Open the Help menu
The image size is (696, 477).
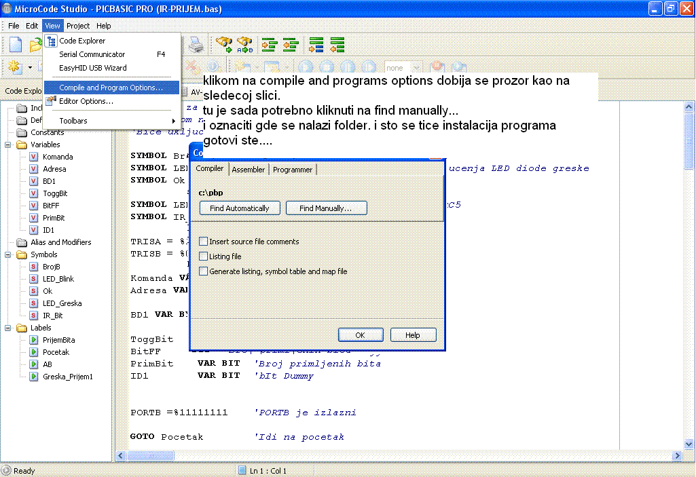[x=104, y=26]
